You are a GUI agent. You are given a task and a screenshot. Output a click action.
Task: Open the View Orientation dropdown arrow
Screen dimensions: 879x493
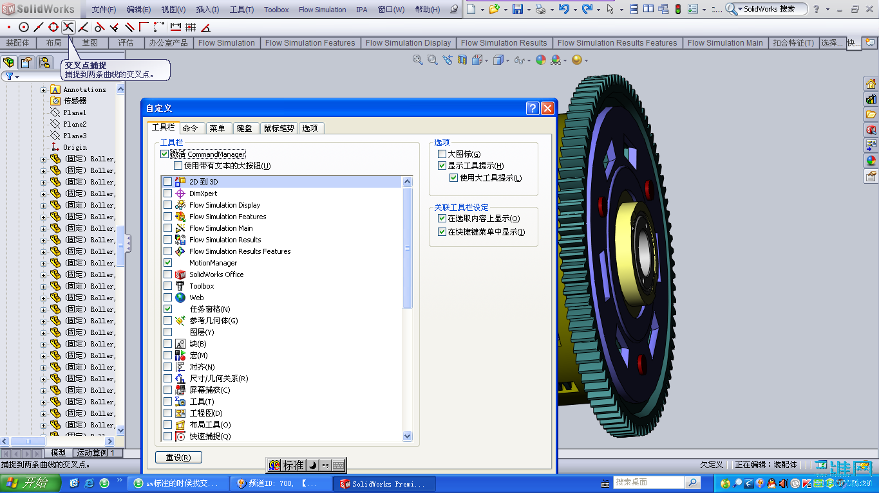point(487,60)
